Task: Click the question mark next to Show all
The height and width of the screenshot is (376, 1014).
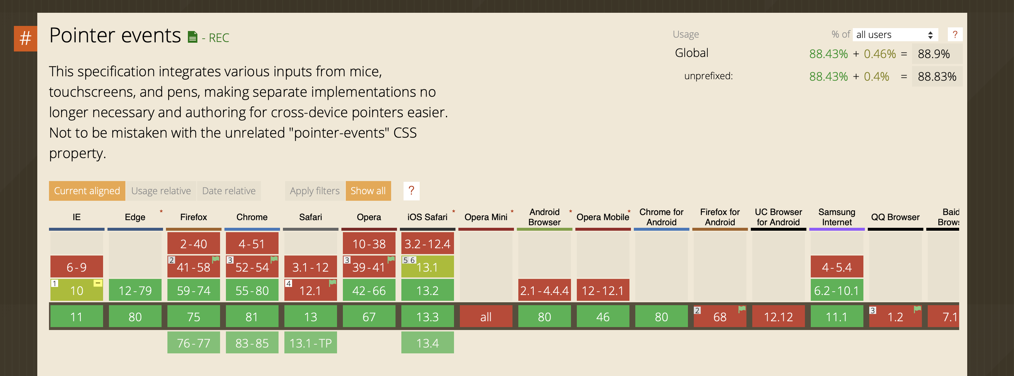Action: 411,191
